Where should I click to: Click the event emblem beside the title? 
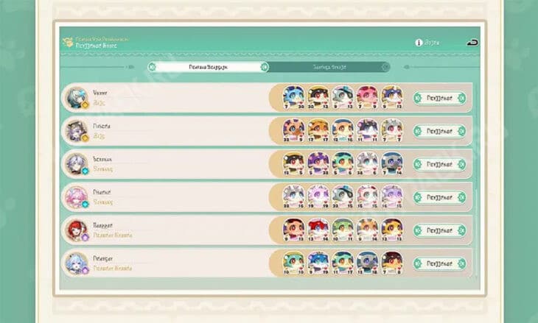coord(68,42)
